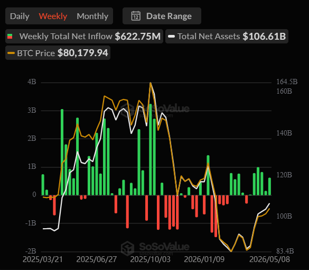
Task: Click the 2026/01/09 date label
Action: [204, 259]
